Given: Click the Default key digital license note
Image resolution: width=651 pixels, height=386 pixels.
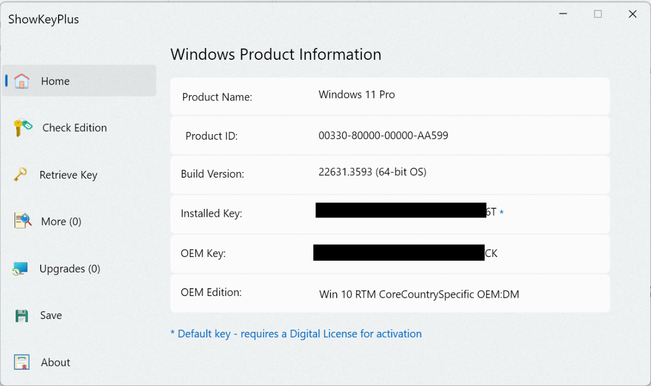Looking at the screenshot, I should tap(295, 334).
